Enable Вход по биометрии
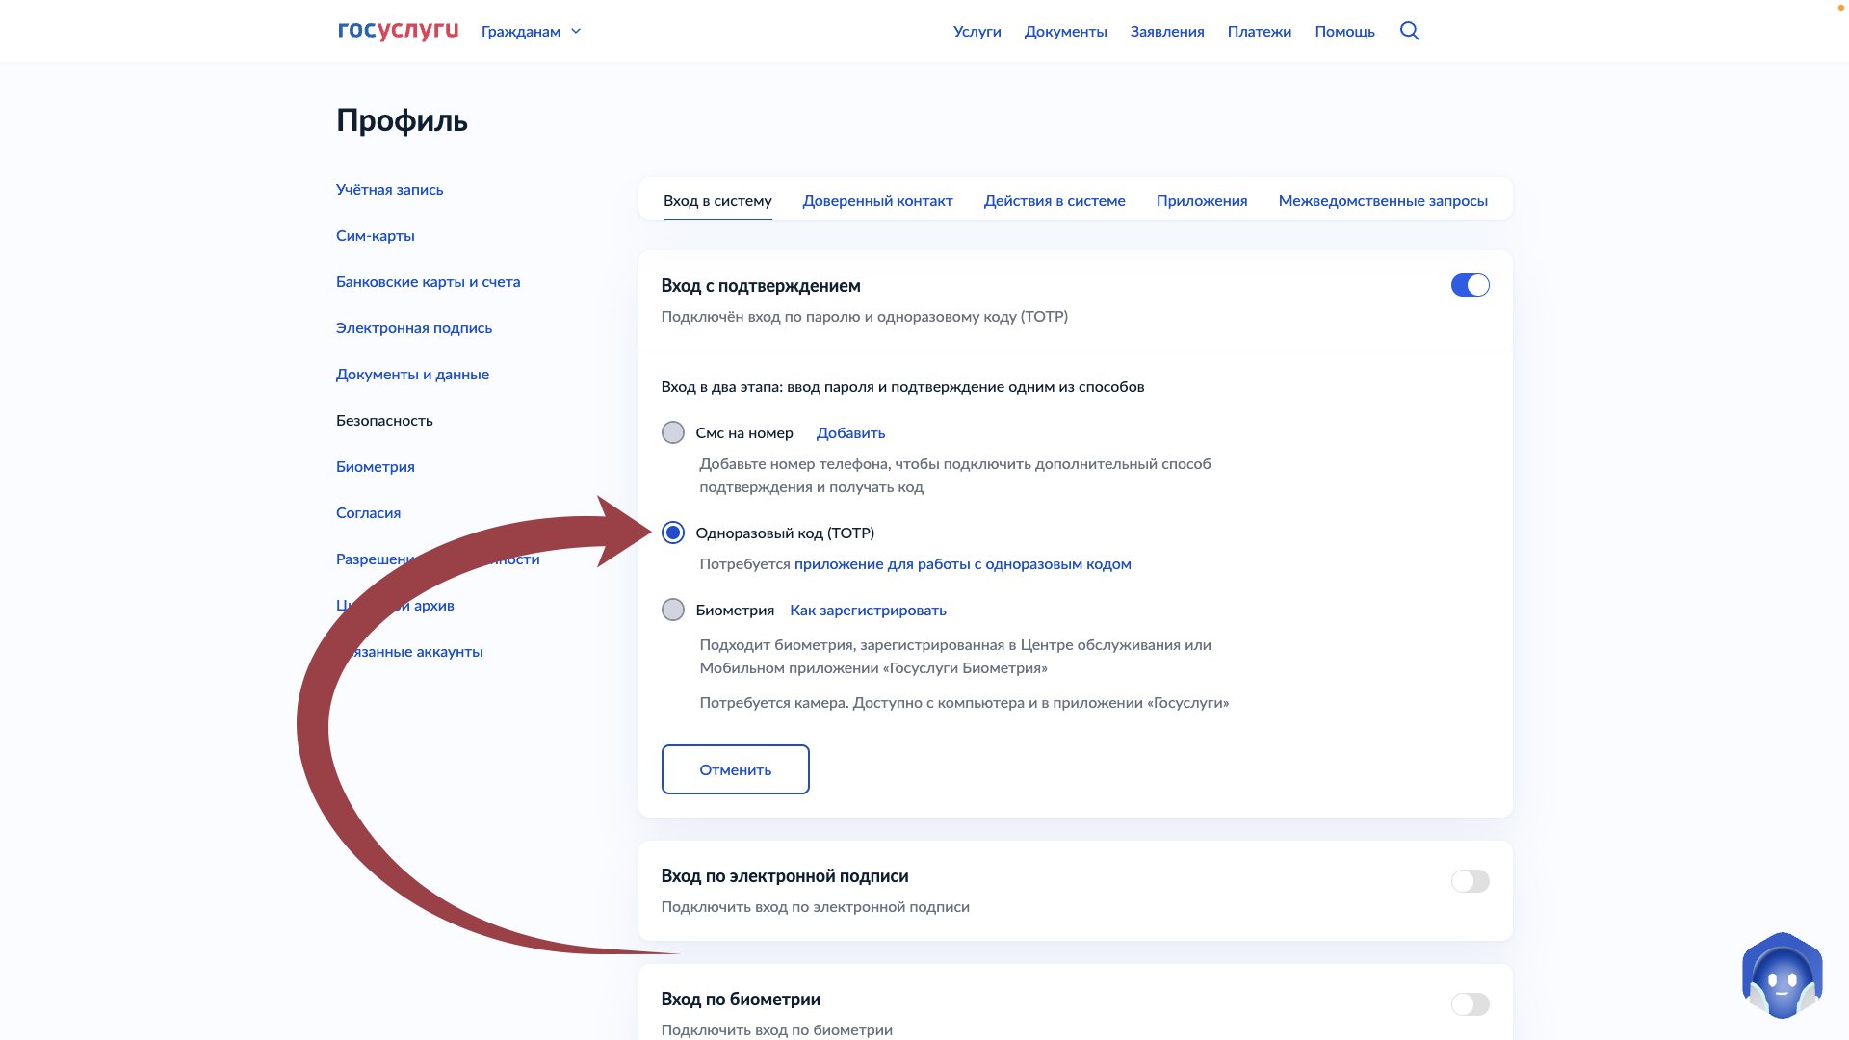 pos(1470,1003)
